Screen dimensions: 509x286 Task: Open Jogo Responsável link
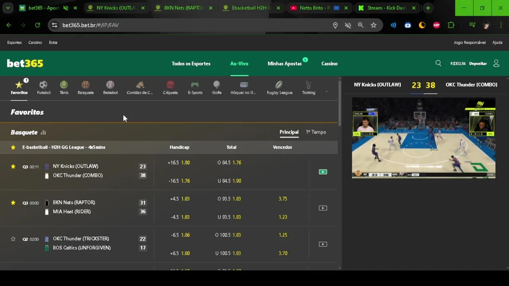click(x=470, y=43)
